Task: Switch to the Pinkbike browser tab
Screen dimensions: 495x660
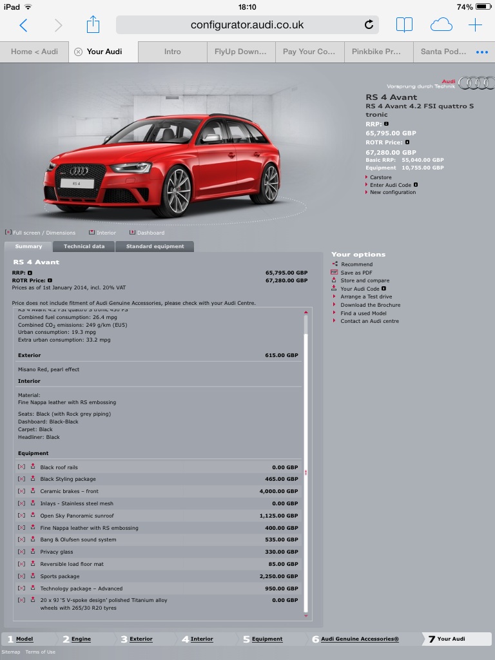Action: pyautogui.click(x=378, y=52)
